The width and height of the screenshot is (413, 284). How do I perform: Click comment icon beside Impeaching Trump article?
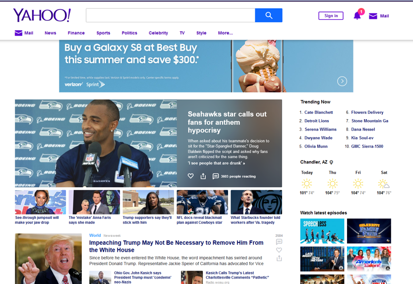pos(279,242)
